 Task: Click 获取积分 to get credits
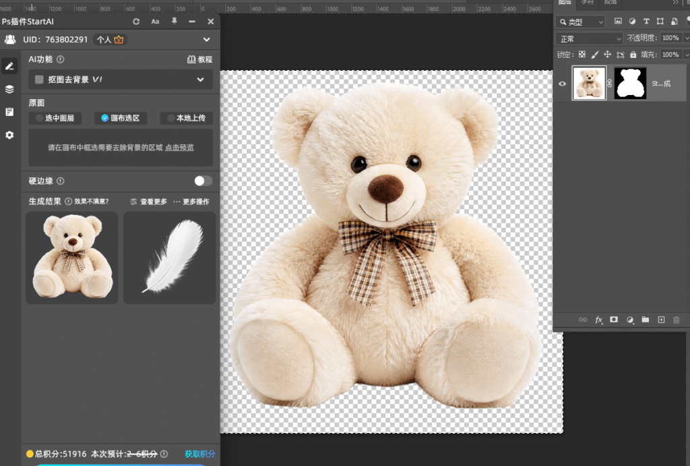(199, 454)
